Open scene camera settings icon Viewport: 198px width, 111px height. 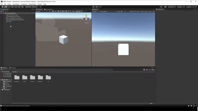[73, 11]
